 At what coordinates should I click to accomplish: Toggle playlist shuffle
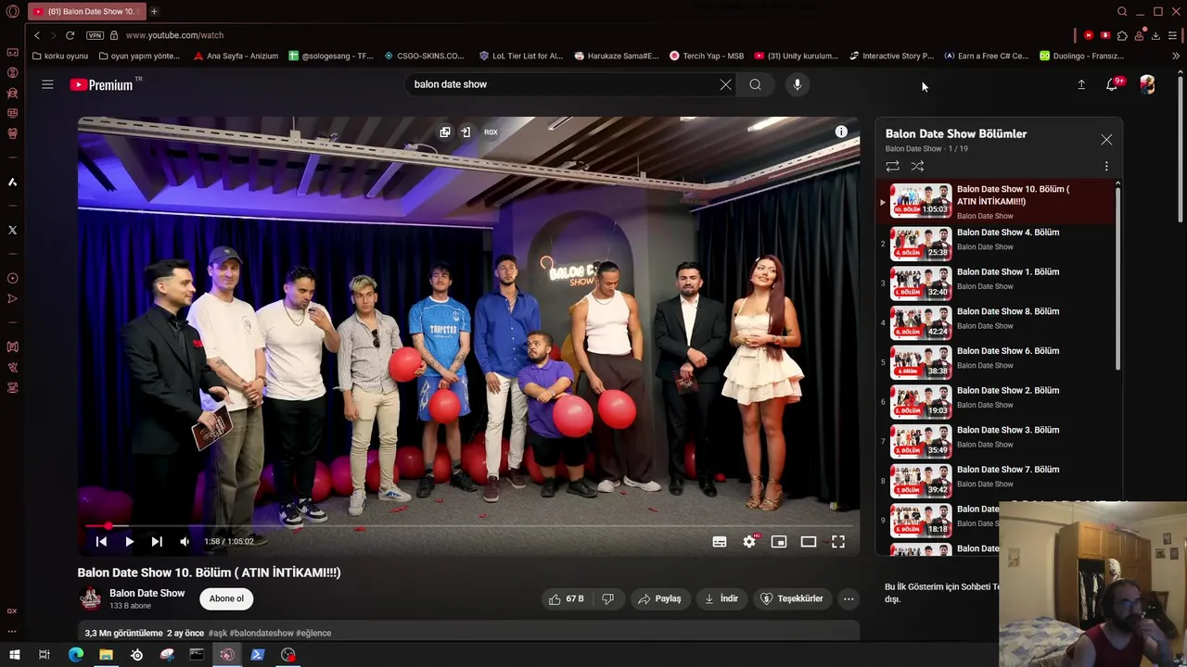(x=917, y=166)
